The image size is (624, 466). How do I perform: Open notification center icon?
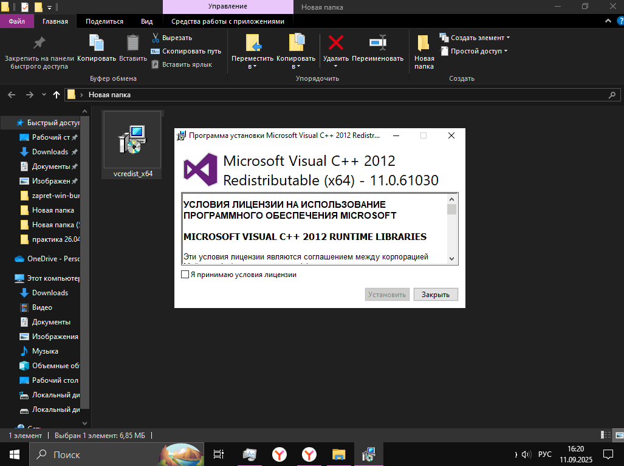608,454
